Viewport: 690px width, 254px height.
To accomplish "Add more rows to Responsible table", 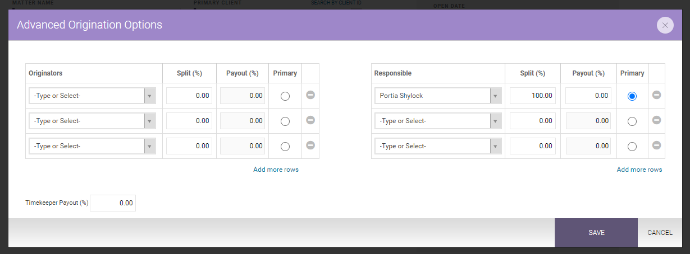I will (639, 170).
